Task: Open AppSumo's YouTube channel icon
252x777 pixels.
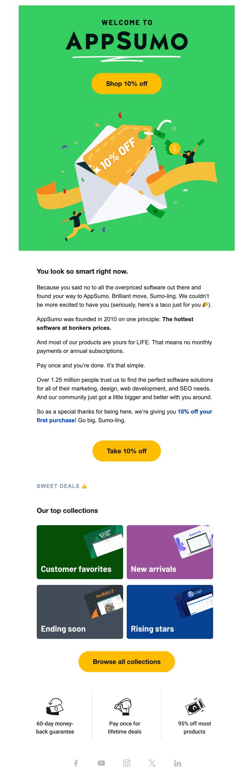Action: (101, 763)
